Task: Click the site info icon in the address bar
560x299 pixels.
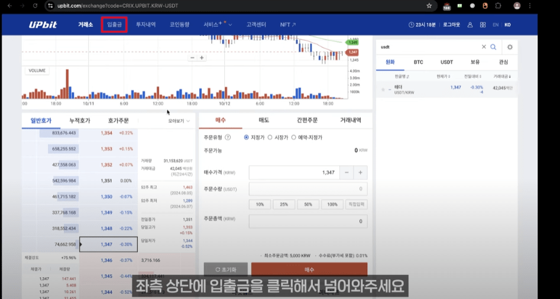Action: pos(50,6)
